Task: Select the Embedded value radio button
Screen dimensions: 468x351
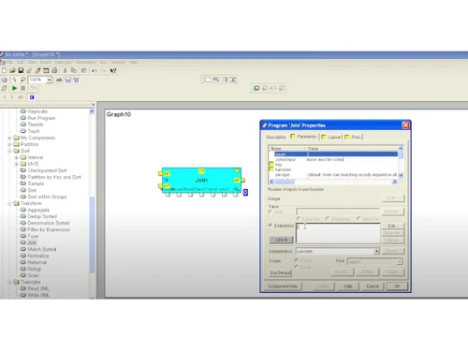Action: click(x=271, y=226)
